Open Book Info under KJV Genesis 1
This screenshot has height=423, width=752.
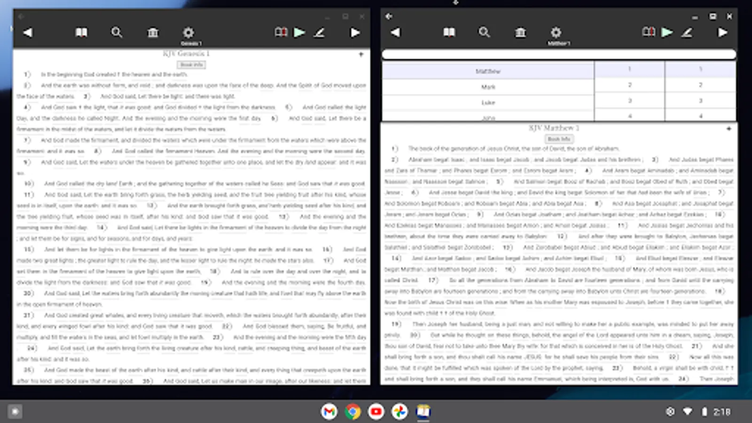point(192,65)
